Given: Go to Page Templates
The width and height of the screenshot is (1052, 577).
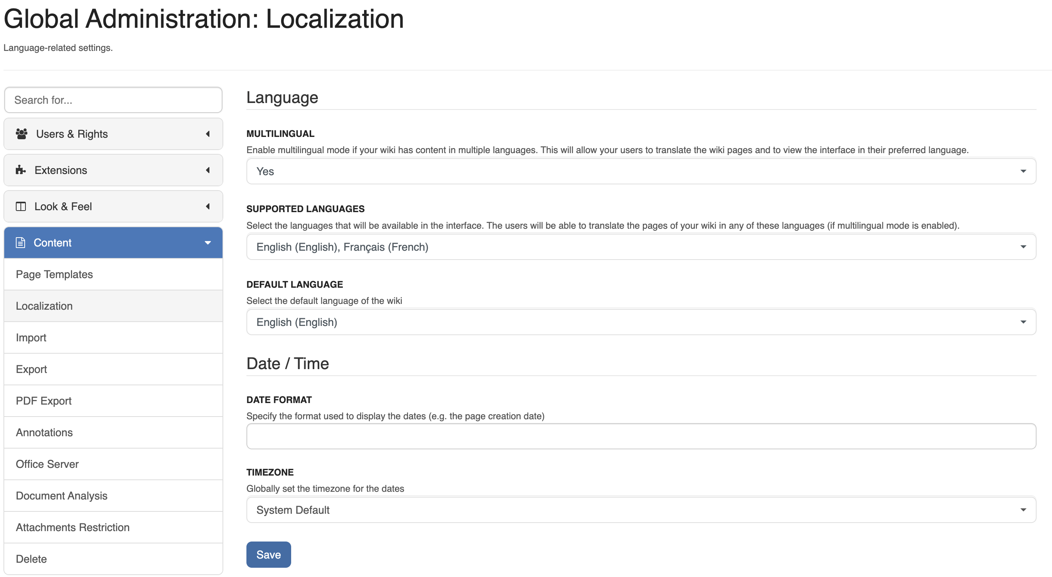Looking at the screenshot, I should [113, 274].
